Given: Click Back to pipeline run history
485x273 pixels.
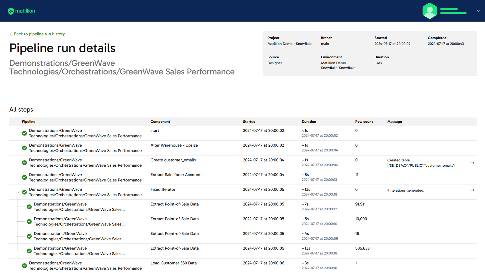Looking at the screenshot, I should (39, 34).
